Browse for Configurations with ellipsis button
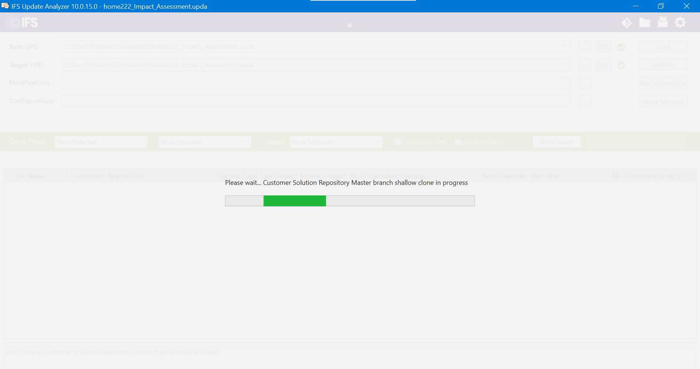Viewport: 700px width, 369px height. pyautogui.click(x=585, y=101)
